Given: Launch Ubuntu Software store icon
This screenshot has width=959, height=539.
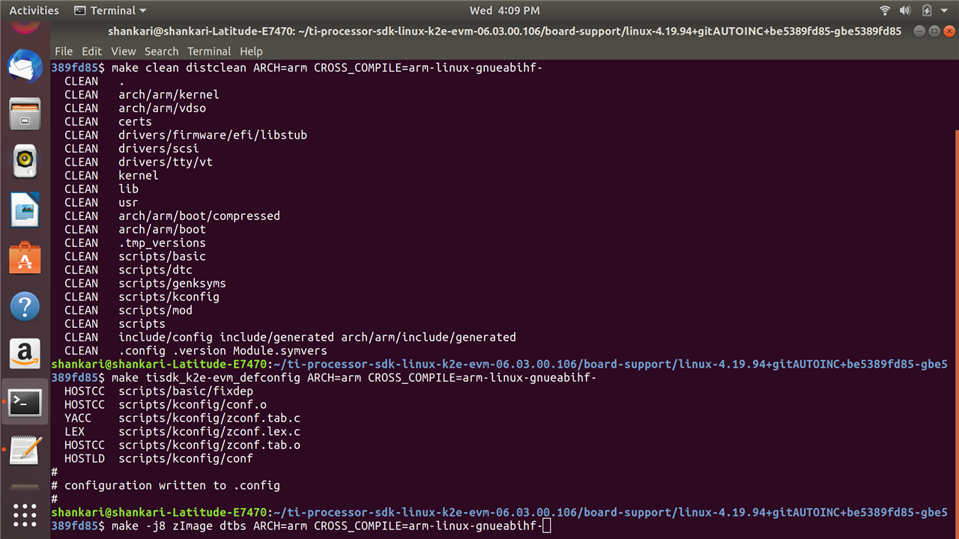Looking at the screenshot, I should pos(25,258).
